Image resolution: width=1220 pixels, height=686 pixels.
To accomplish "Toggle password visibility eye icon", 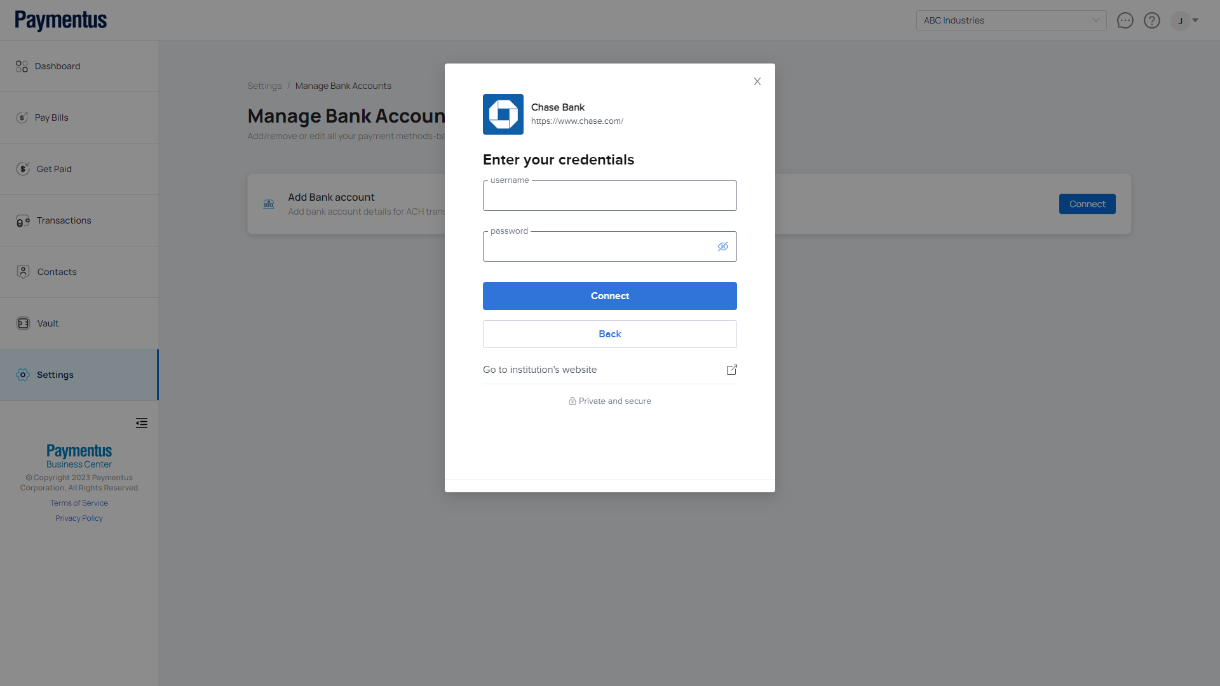I will [x=722, y=246].
